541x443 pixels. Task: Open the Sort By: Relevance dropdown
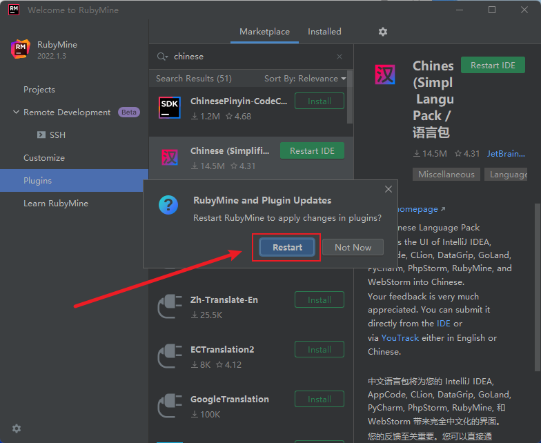(x=305, y=79)
